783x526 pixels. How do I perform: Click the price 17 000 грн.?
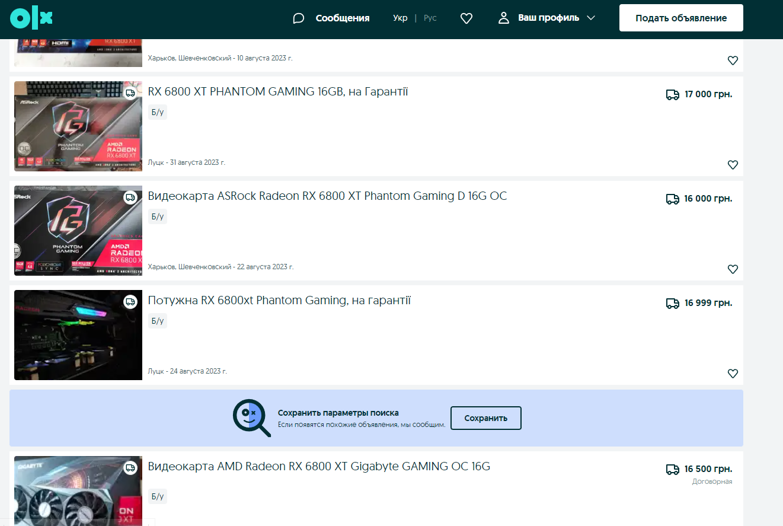(x=708, y=94)
